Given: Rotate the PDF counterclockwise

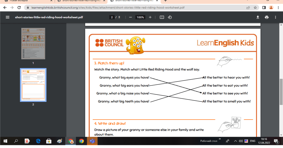Looking at the screenshot, I should click(x=170, y=17).
